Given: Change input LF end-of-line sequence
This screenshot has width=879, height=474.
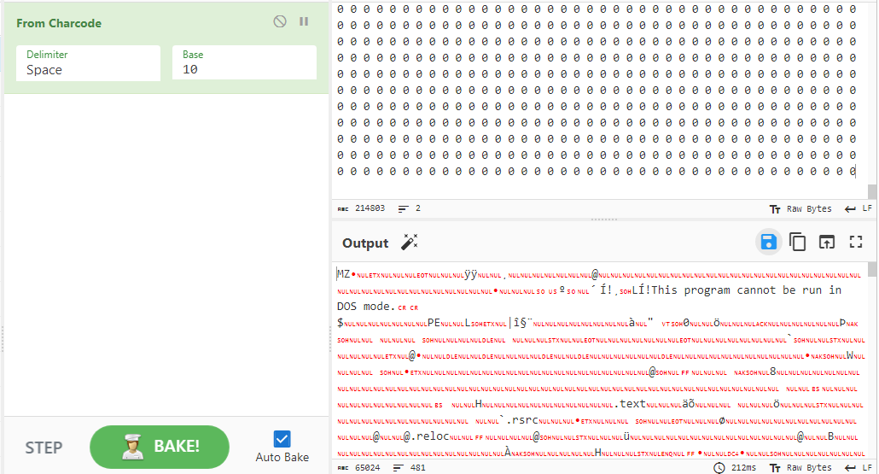Looking at the screenshot, I should [x=858, y=208].
